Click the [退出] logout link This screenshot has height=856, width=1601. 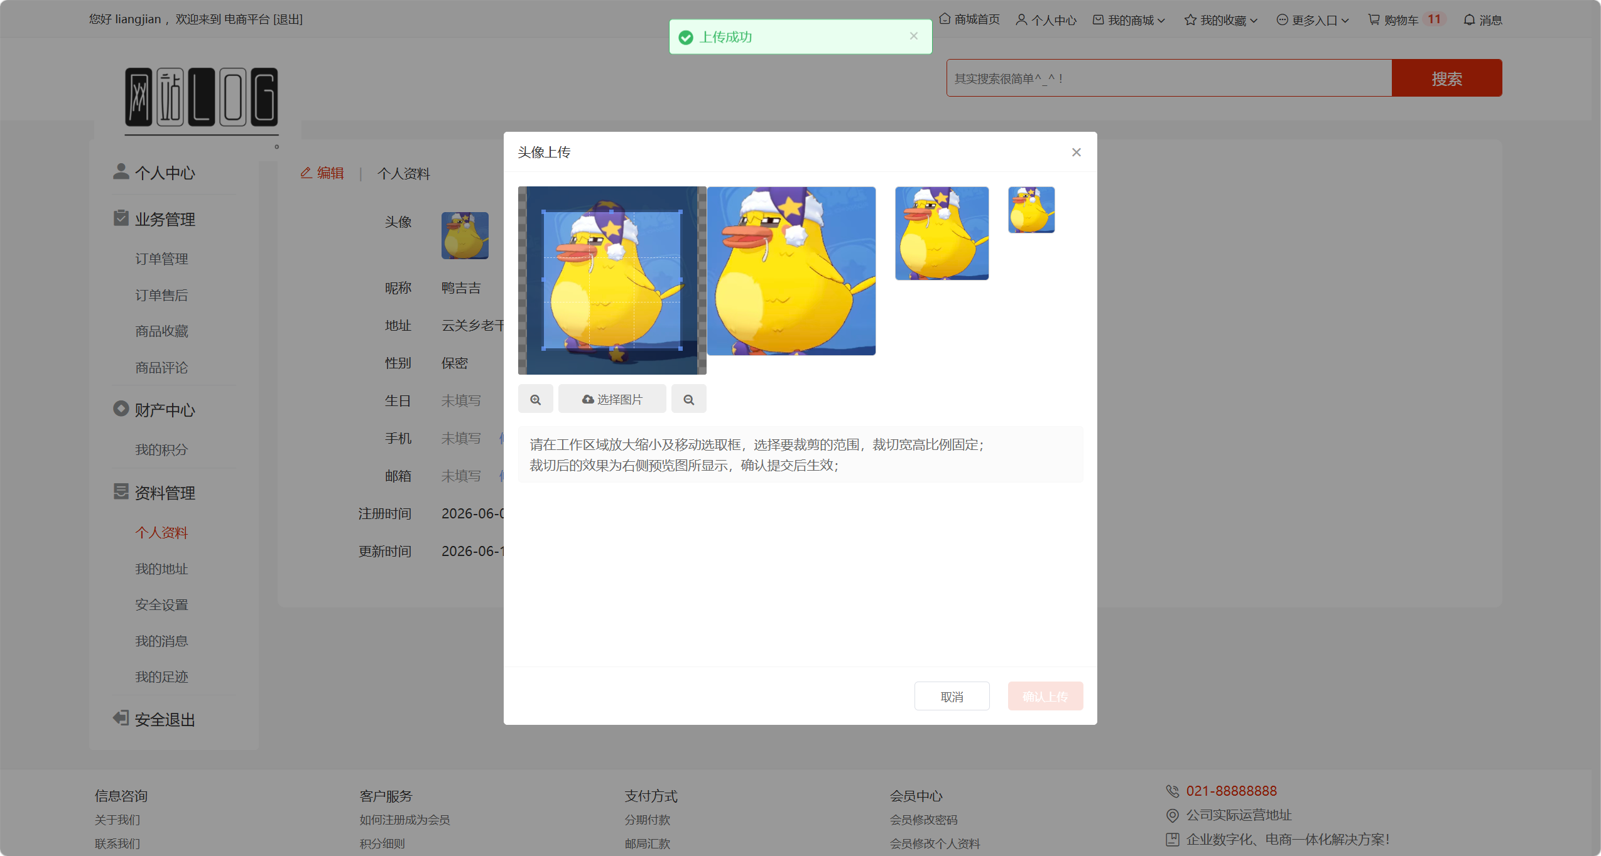[x=288, y=19]
